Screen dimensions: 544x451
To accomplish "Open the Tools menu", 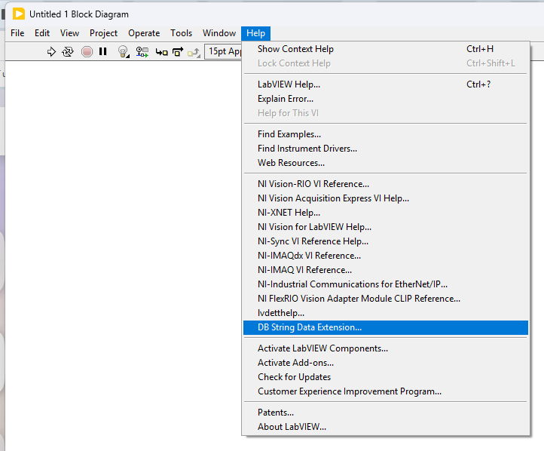I will click(181, 33).
